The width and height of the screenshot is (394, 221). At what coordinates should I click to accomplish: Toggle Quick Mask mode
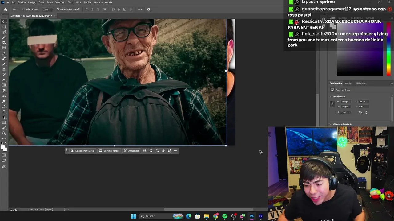point(4,155)
